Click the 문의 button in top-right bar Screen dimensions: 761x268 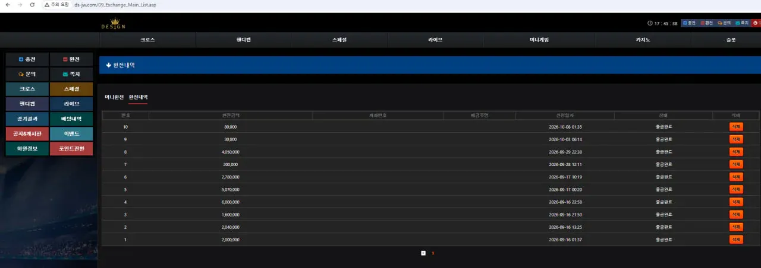(x=724, y=23)
